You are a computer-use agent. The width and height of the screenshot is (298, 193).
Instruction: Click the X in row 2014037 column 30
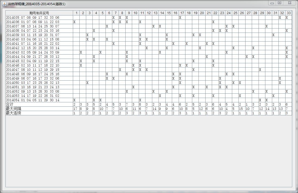267,26
